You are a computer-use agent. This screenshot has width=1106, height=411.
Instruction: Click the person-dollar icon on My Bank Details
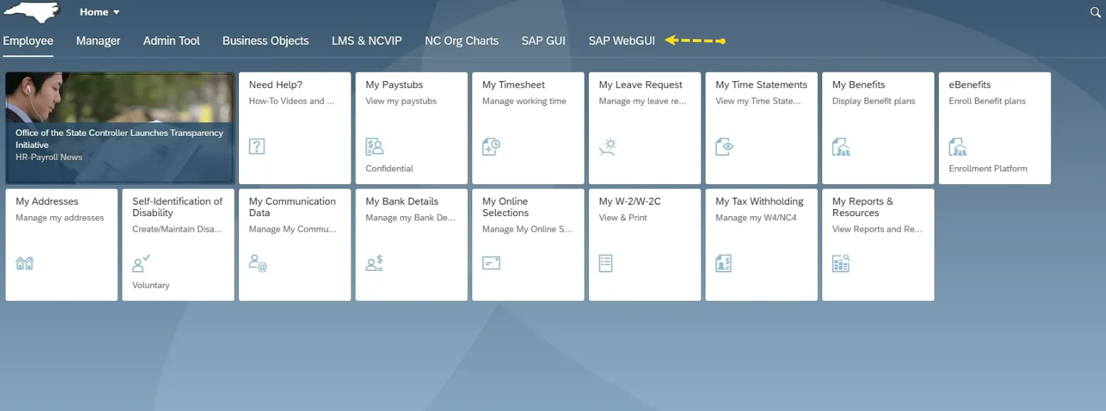tap(374, 264)
